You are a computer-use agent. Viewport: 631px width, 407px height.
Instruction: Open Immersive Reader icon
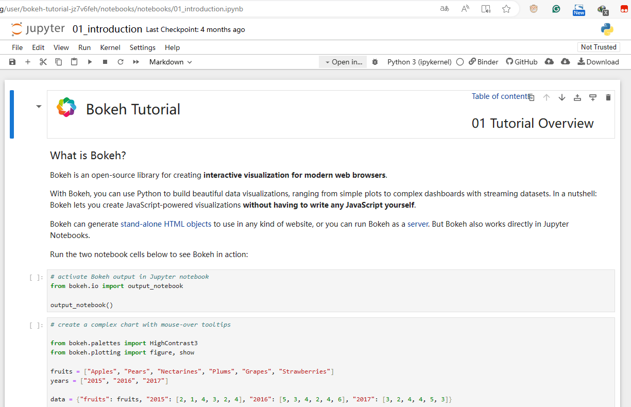coord(486,9)
